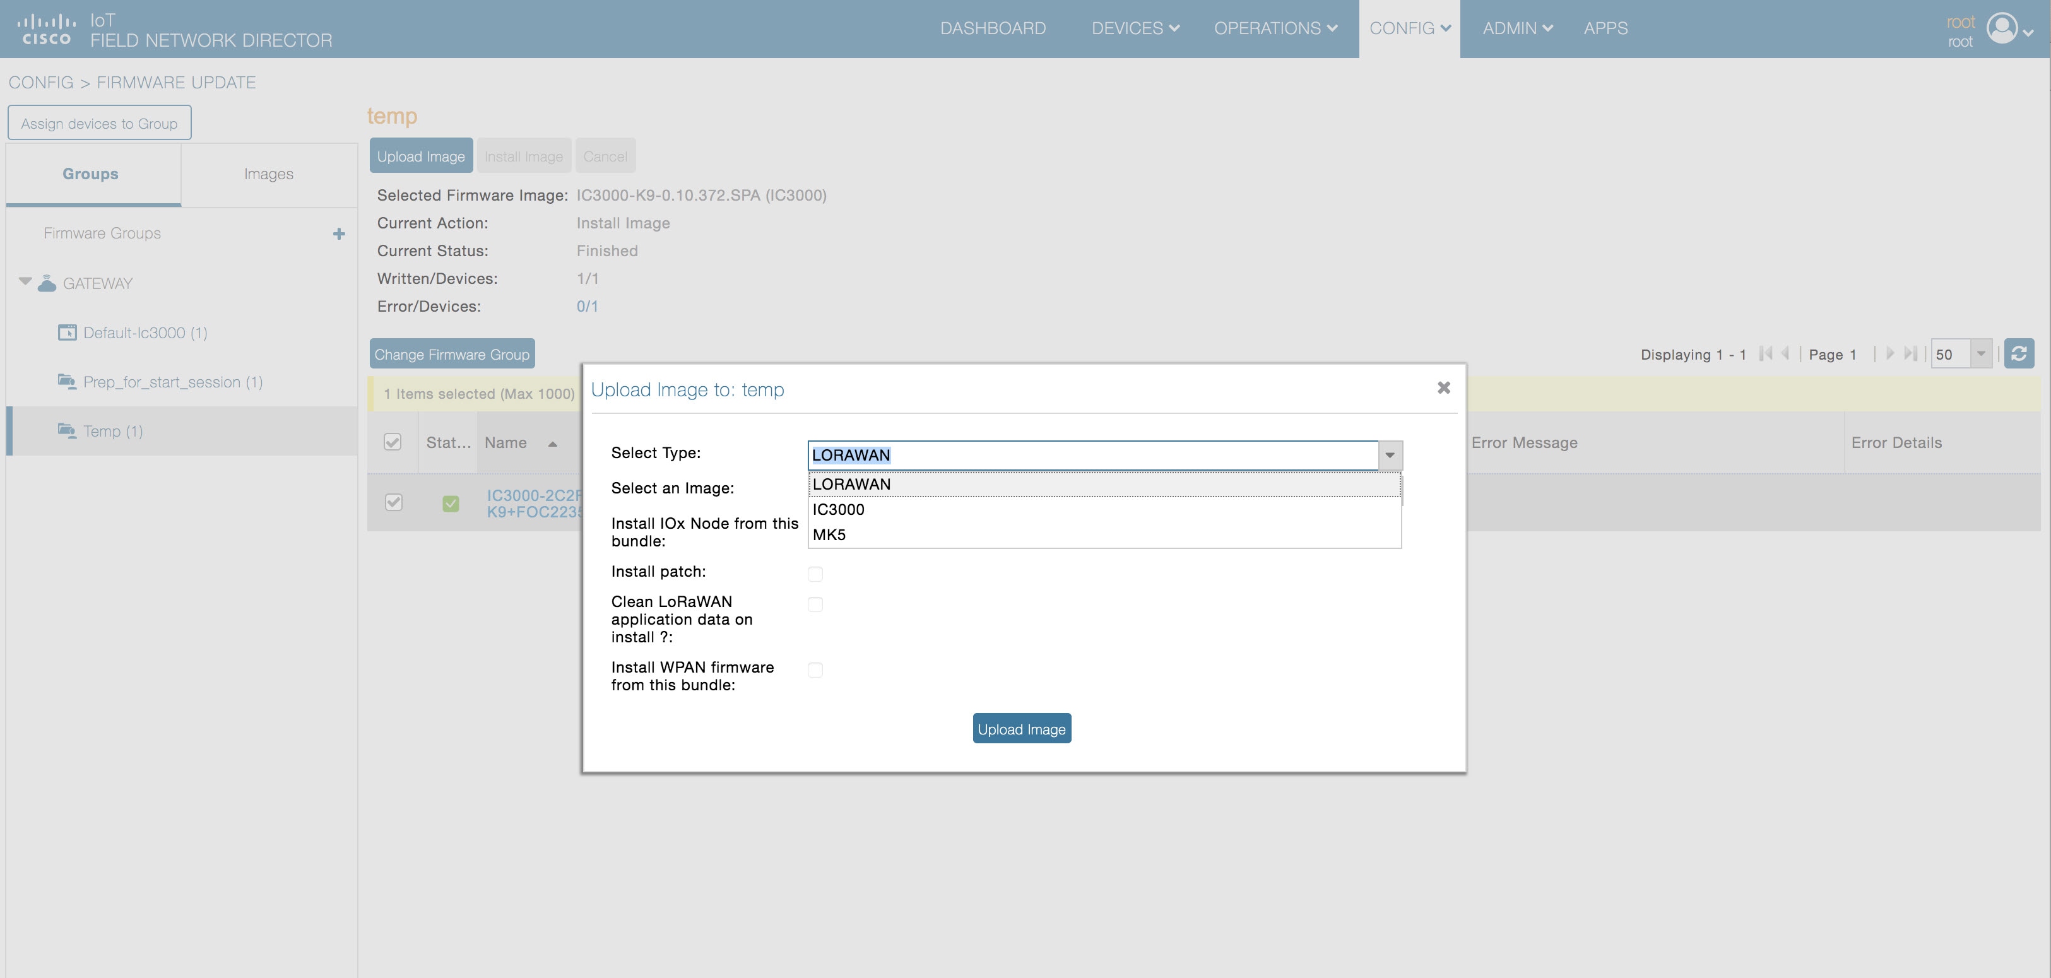Click the Cisco logo in header
Image resolution: width=2051 pixels, height=978 pixels.
pyautogui.click(x=46, y=28)
